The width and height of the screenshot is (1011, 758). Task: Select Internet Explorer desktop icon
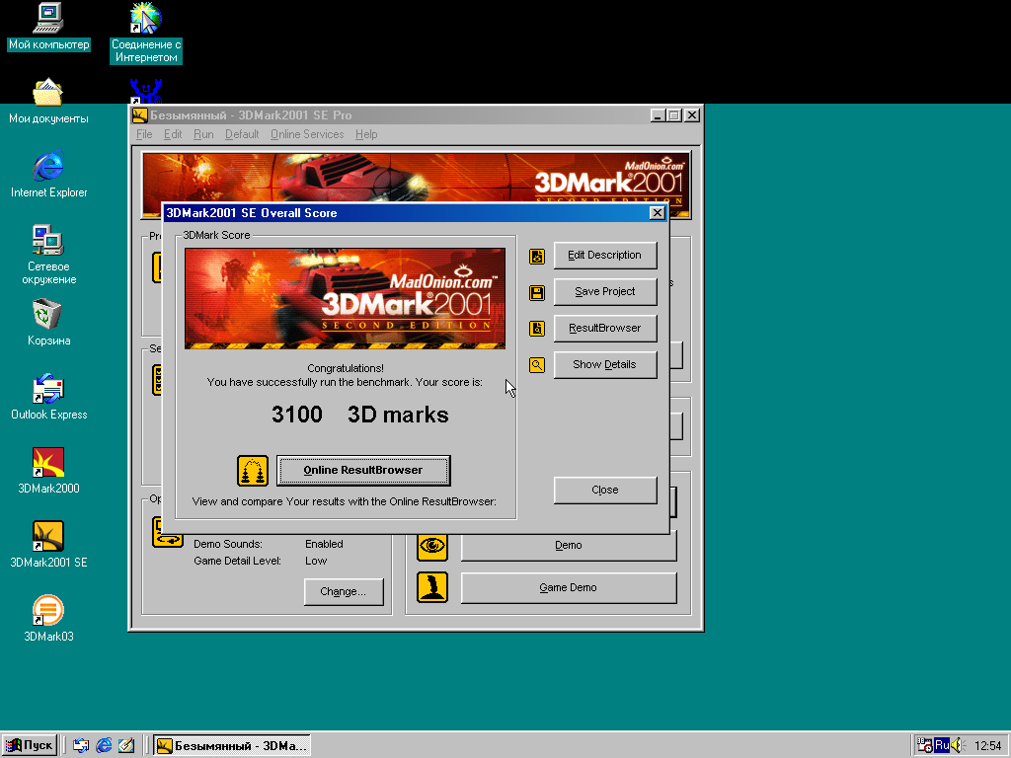[x=48, y=175]
